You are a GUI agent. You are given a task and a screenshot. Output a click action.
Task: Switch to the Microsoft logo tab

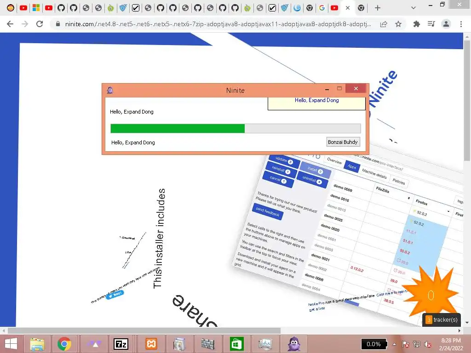[x=36, y=8]
